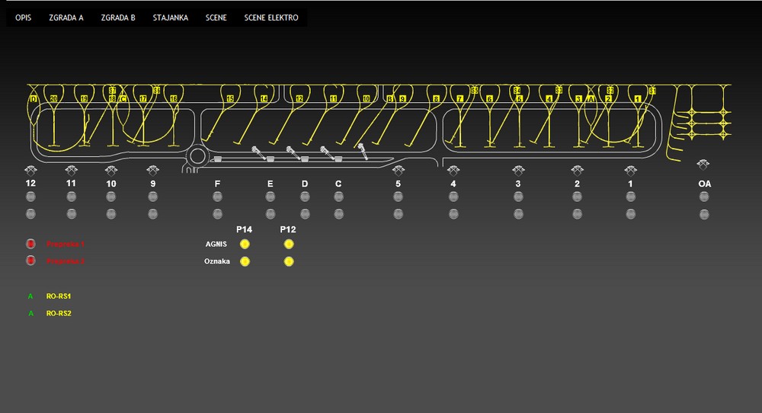762x413 pixels.
Task: Select the floodlight icon above mast 9
Action: coord(152,170)
